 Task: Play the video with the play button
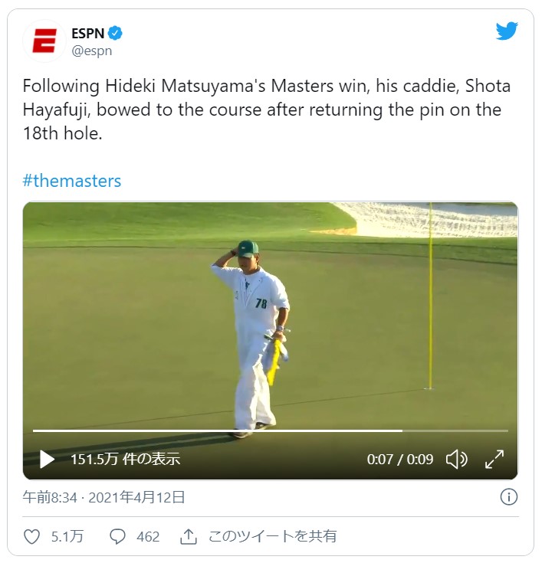pyautogui.click(x=47, y=460)
